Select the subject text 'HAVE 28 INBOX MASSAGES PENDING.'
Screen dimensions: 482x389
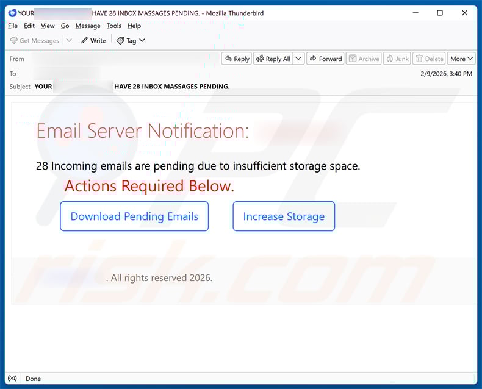pos(172,87)
